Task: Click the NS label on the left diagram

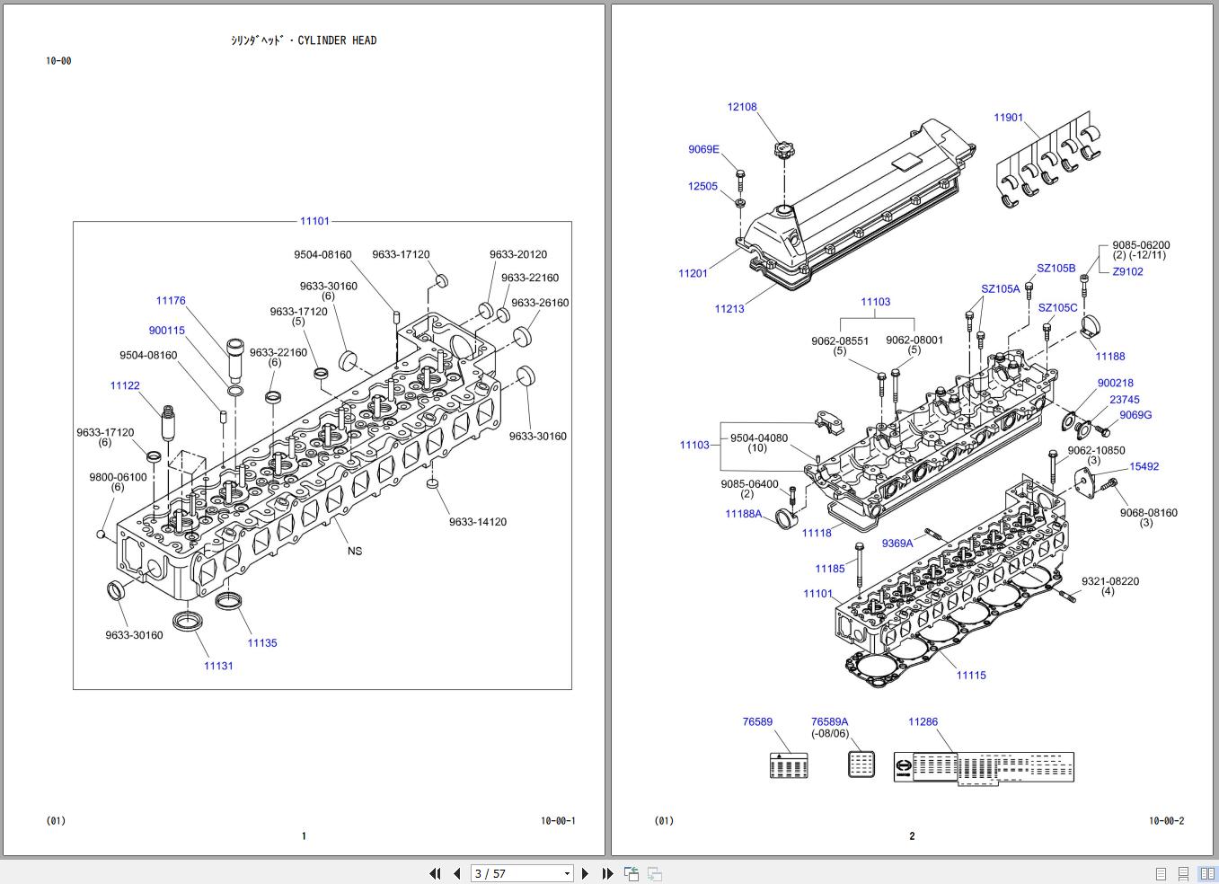Action: [x=355, y=552]
